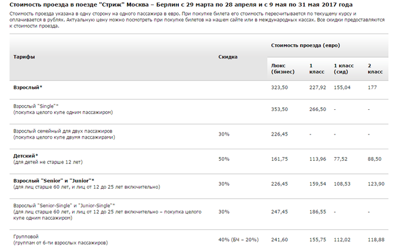Select the 1 класс (сид) column header

344,69
